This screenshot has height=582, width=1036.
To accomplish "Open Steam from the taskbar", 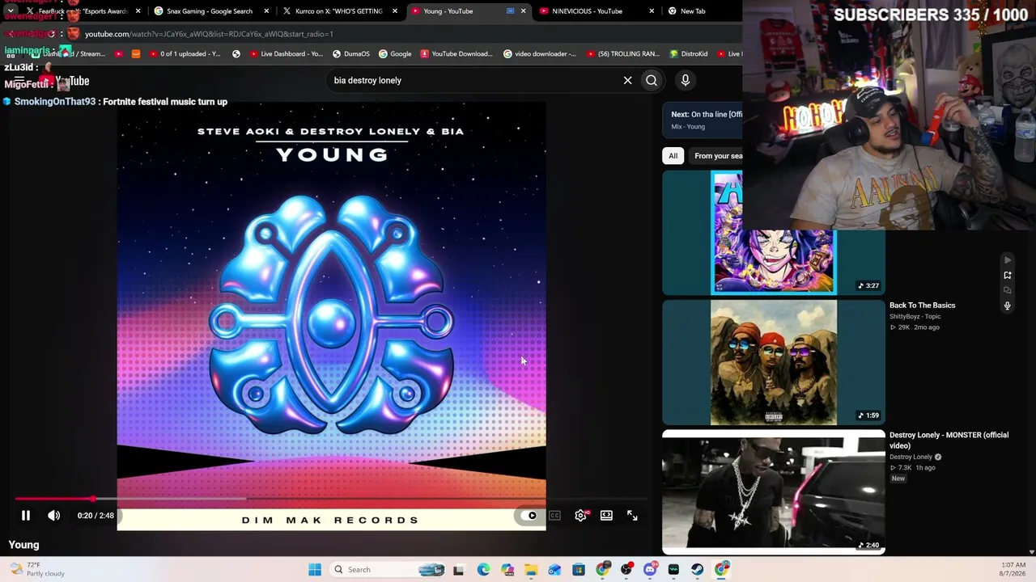I will [698, 570].
